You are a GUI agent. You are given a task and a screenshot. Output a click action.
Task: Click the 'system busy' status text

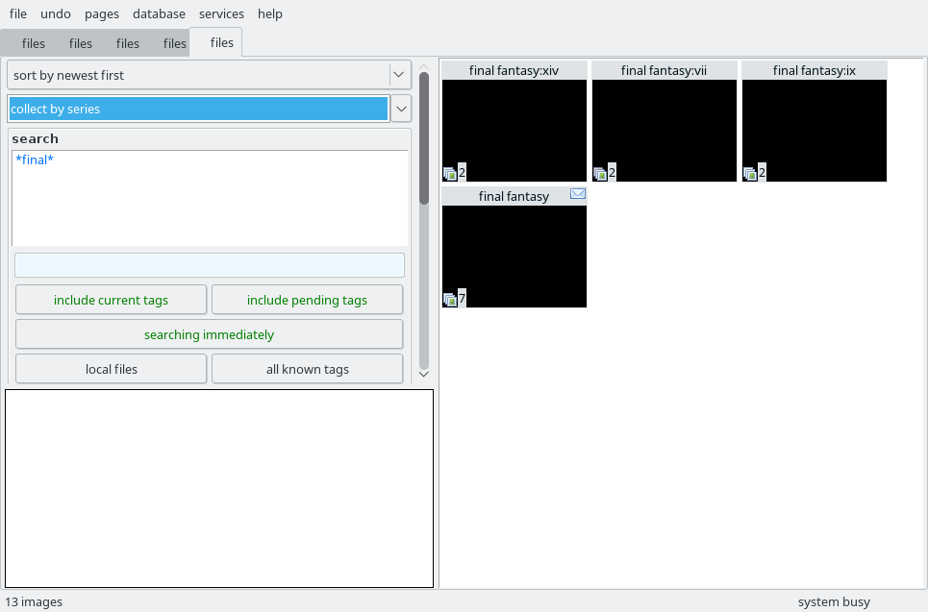click(x=834, y=602)
